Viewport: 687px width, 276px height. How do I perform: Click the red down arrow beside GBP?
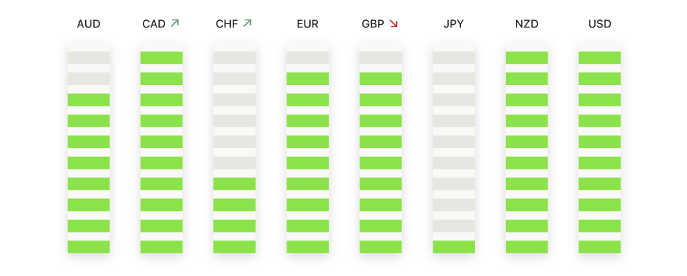coord(393,24)
